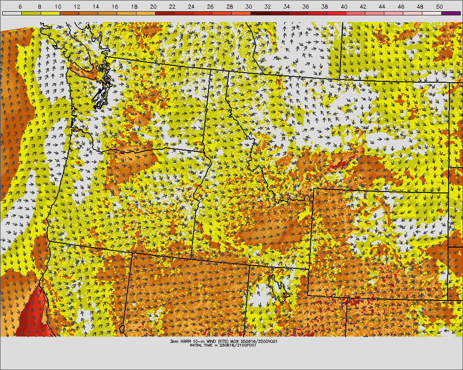Pick the yellow legend swatch between 8 and 10
The width and height of the screenshot is (463, 370).
coord(50,13)
